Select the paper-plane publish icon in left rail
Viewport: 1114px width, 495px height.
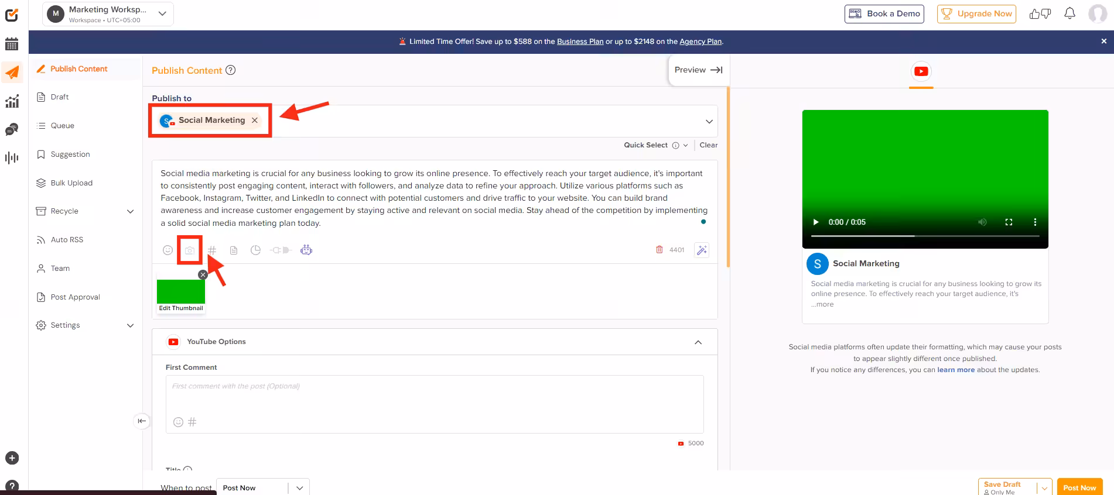click(x=12, y=73)
